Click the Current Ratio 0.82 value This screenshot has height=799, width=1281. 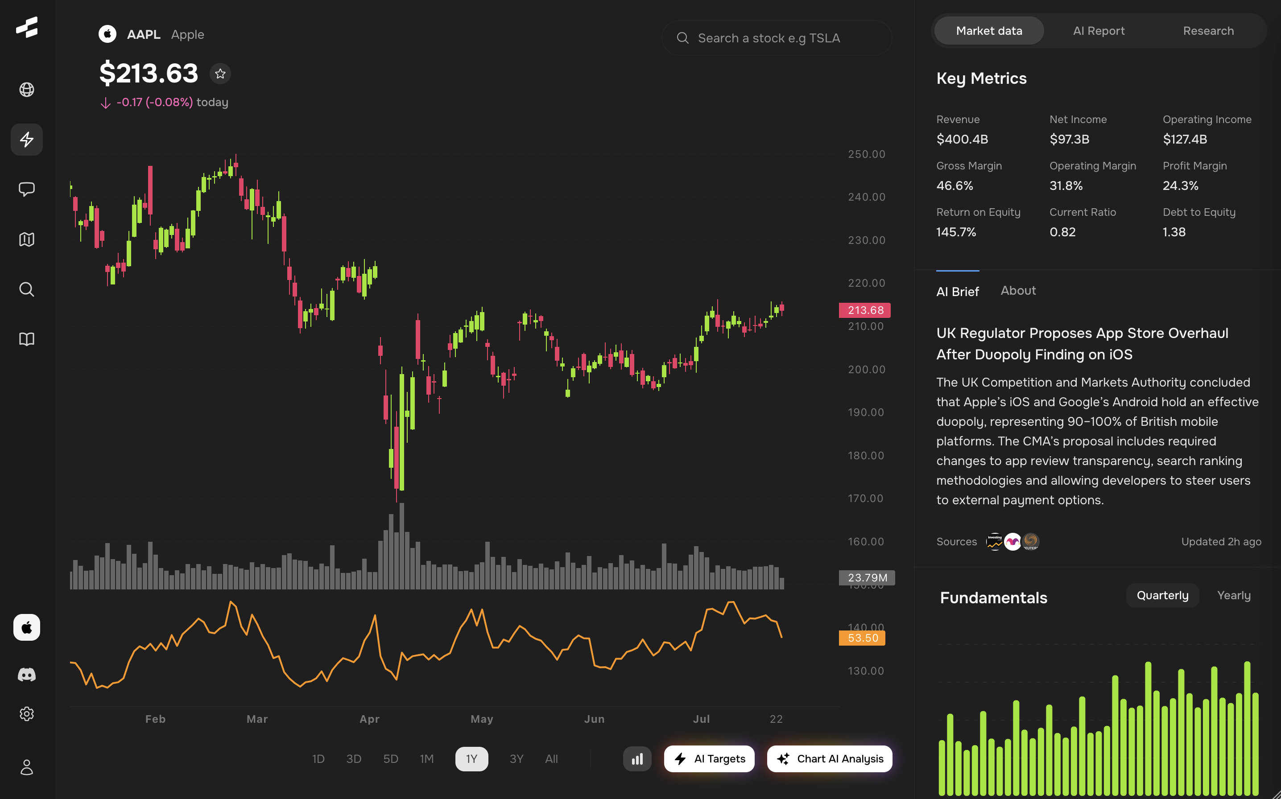click(1062, 232)
